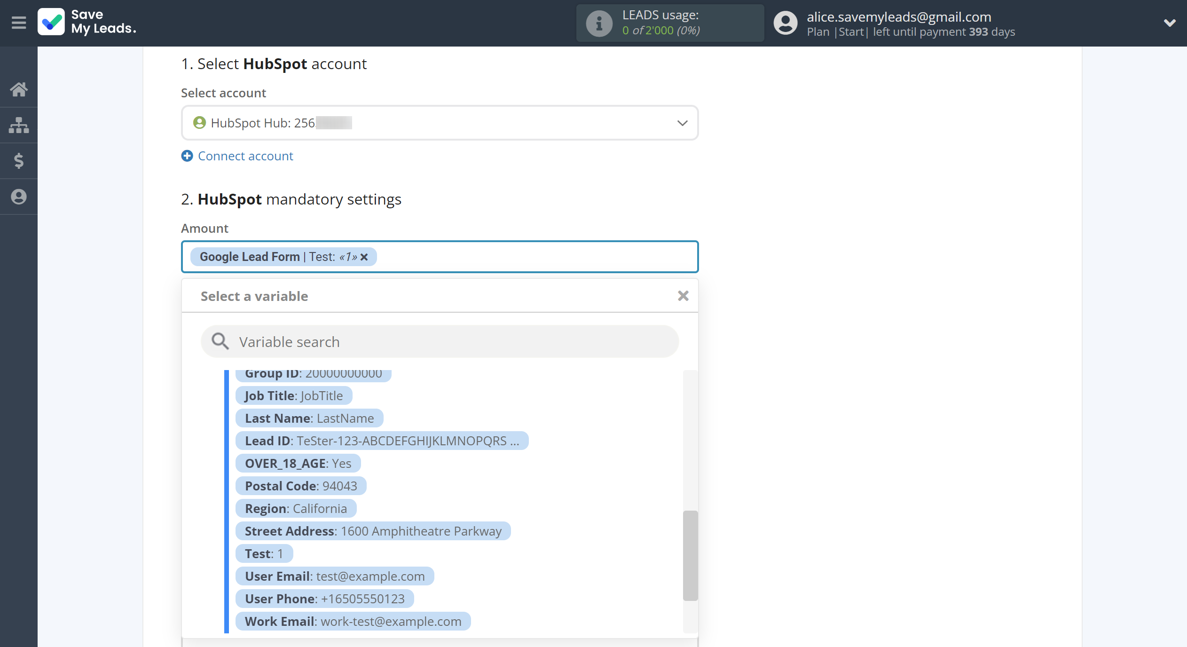Image resolution: width=1187 pixels, height=647 pixels.
Task: Select the Lead ID variable
Action: pos(382,441)
